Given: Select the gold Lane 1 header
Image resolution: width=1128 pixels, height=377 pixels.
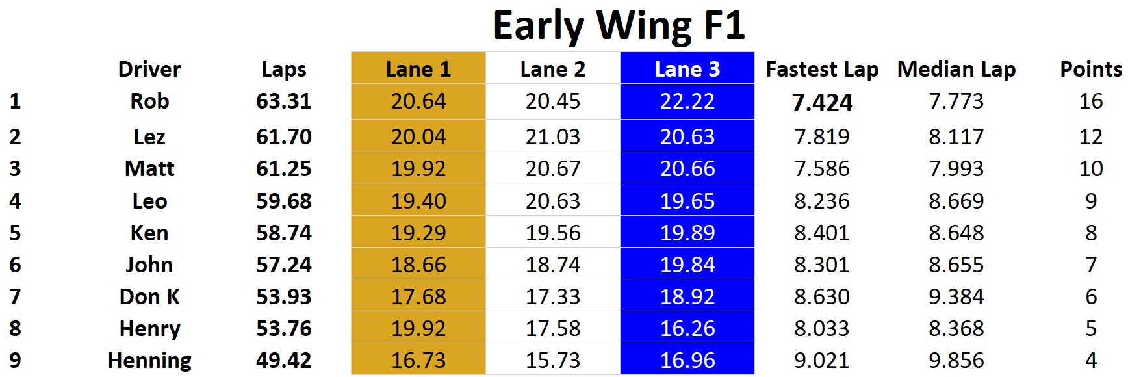Looking at the screenshot, I should tap(418, 69).
